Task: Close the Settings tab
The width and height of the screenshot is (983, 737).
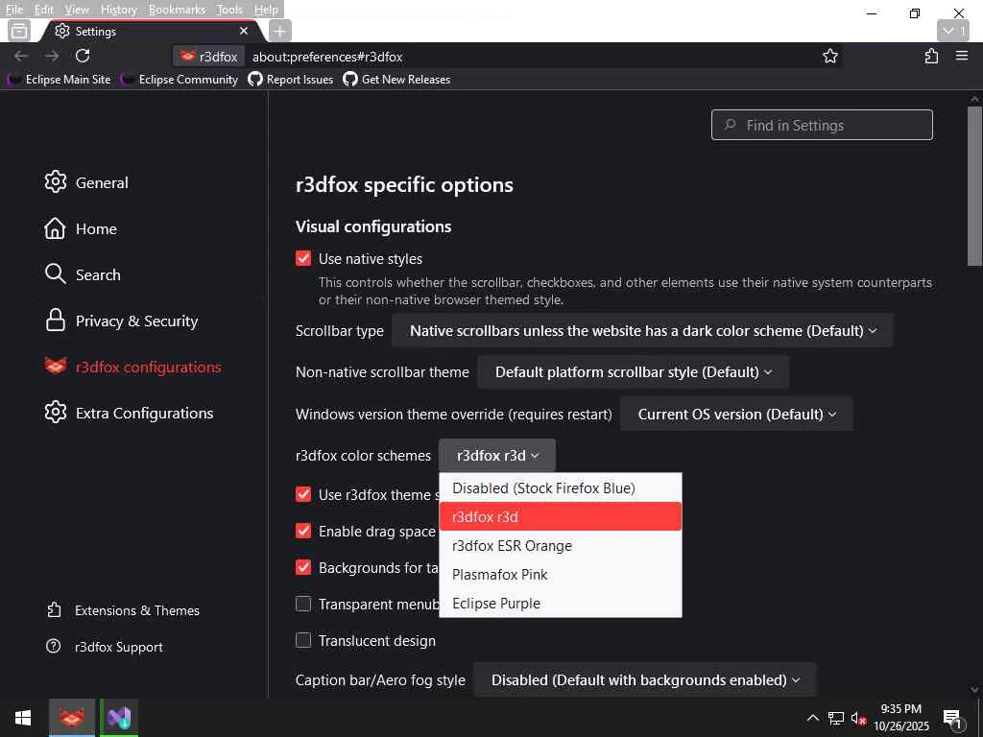Action: [244, 31]
